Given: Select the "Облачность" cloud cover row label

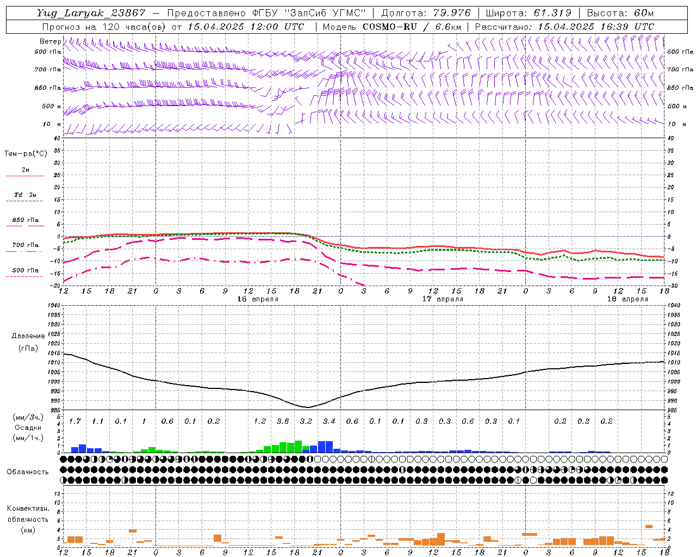Looking at the screenshot, I should (x=28, y=472).
